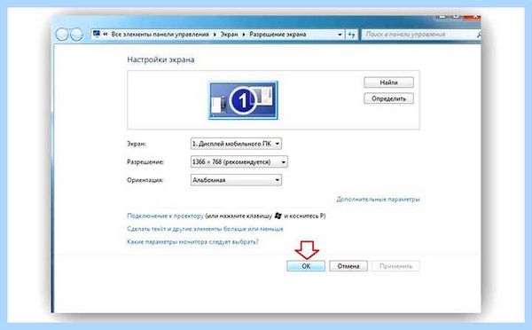This screenshot has width=532, height=330.
Task: Open the 'Разрешение' resolution dropdown
Action: click(239, 162)
